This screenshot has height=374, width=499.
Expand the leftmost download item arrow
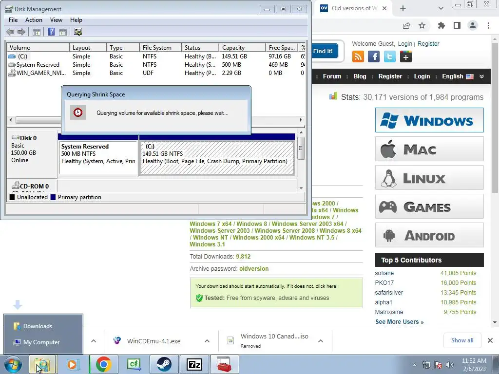93,341
